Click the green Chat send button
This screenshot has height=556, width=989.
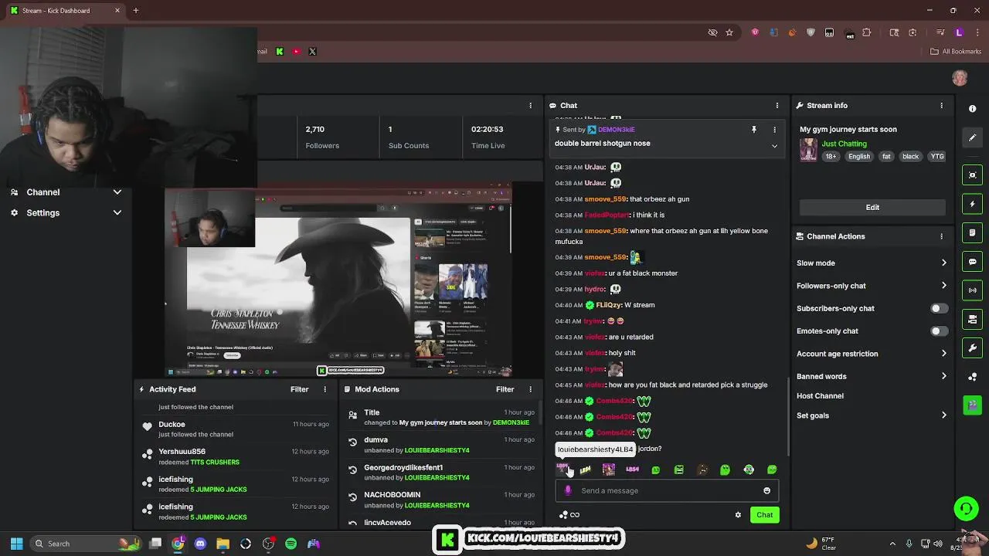click(764, 515)
